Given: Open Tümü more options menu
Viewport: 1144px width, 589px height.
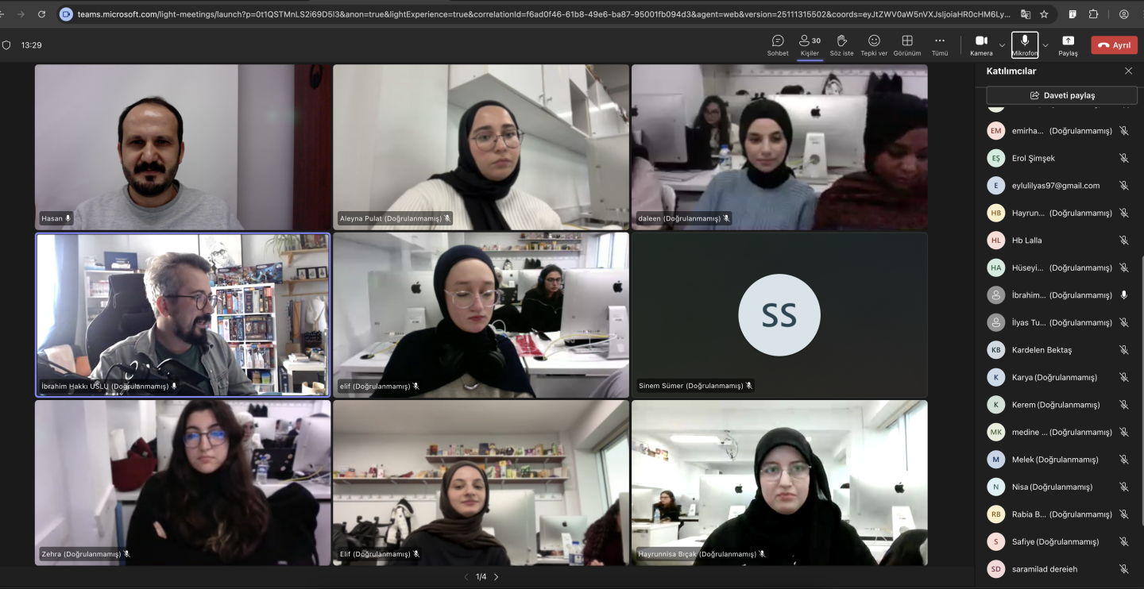Looking at the screenshot, I should pyautogui.click(x=940, y=45).
